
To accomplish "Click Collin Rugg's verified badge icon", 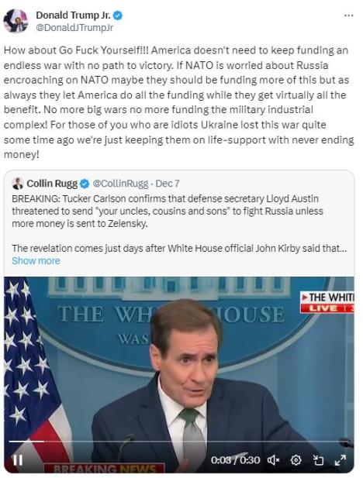I will [85, 184].
